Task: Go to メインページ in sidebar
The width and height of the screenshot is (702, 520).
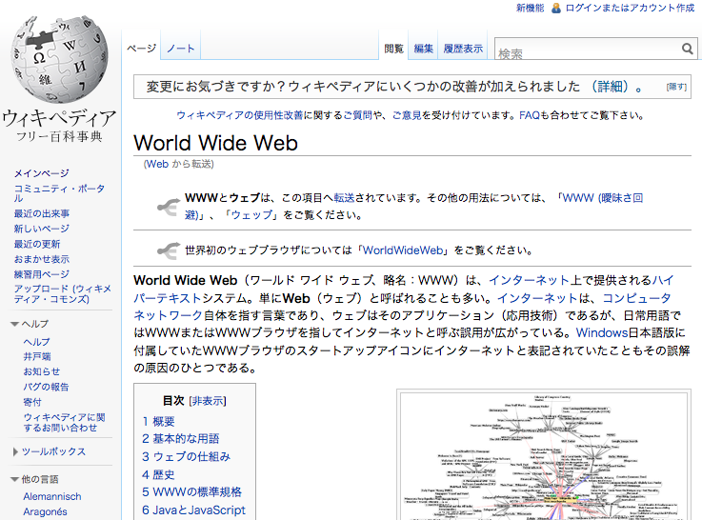Action: tap(41, 173)
